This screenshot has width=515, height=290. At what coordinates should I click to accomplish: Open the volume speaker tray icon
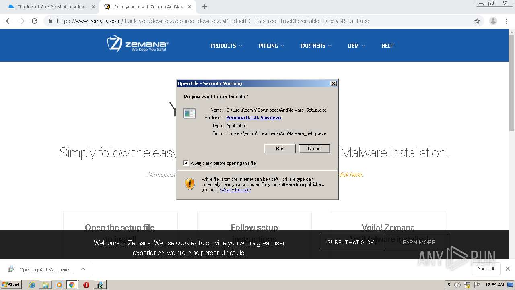(x=457, y=285)
